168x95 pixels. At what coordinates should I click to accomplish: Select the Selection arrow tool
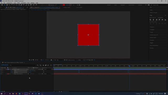coord(5,5)
